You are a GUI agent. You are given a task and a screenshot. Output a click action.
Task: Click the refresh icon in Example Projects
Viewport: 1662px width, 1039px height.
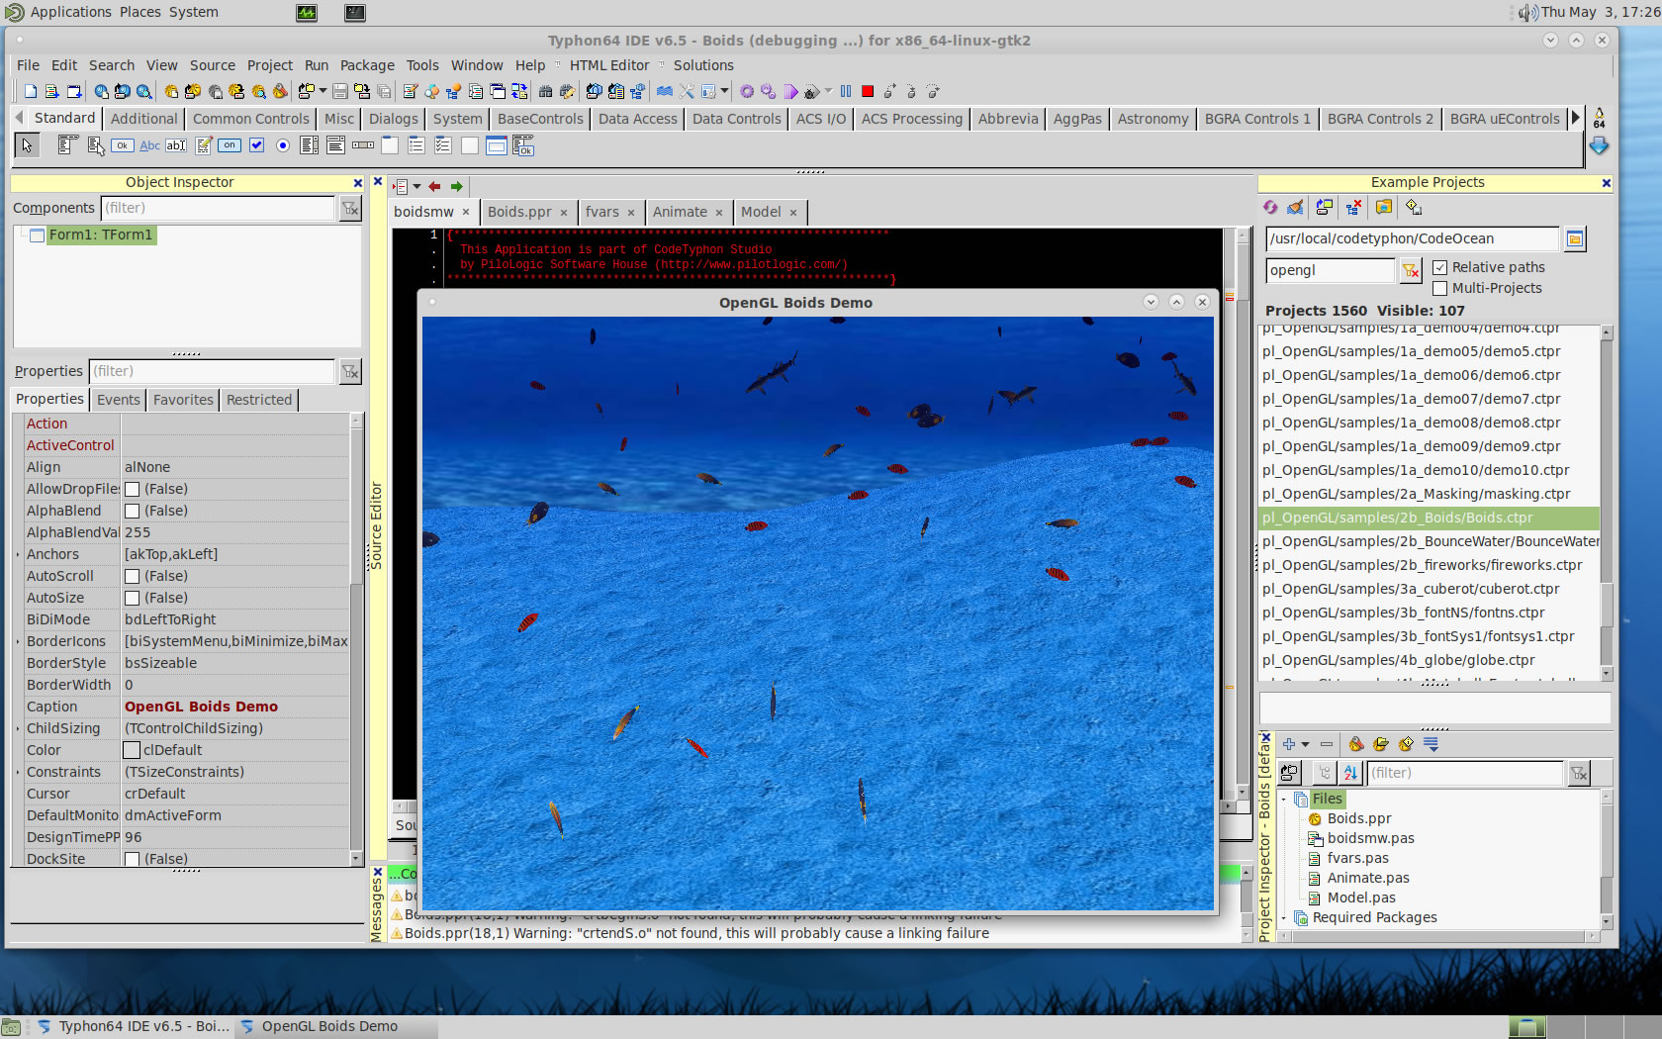[x=1270, y=207]
